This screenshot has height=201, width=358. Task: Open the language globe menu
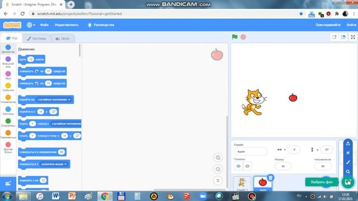pos(31,25)
